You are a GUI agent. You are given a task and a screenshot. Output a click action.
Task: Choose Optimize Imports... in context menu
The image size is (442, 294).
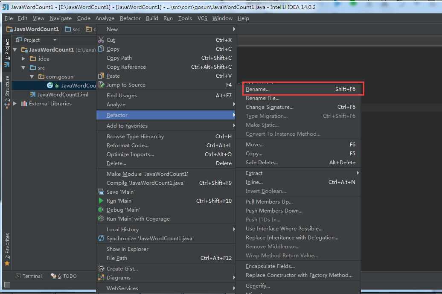point(166,154)
